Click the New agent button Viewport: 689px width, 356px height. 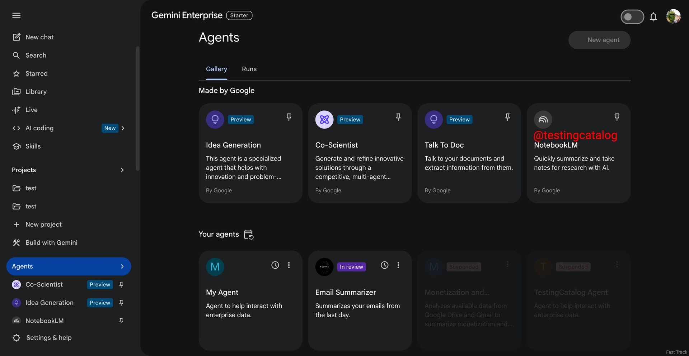(x=599, y=40)
